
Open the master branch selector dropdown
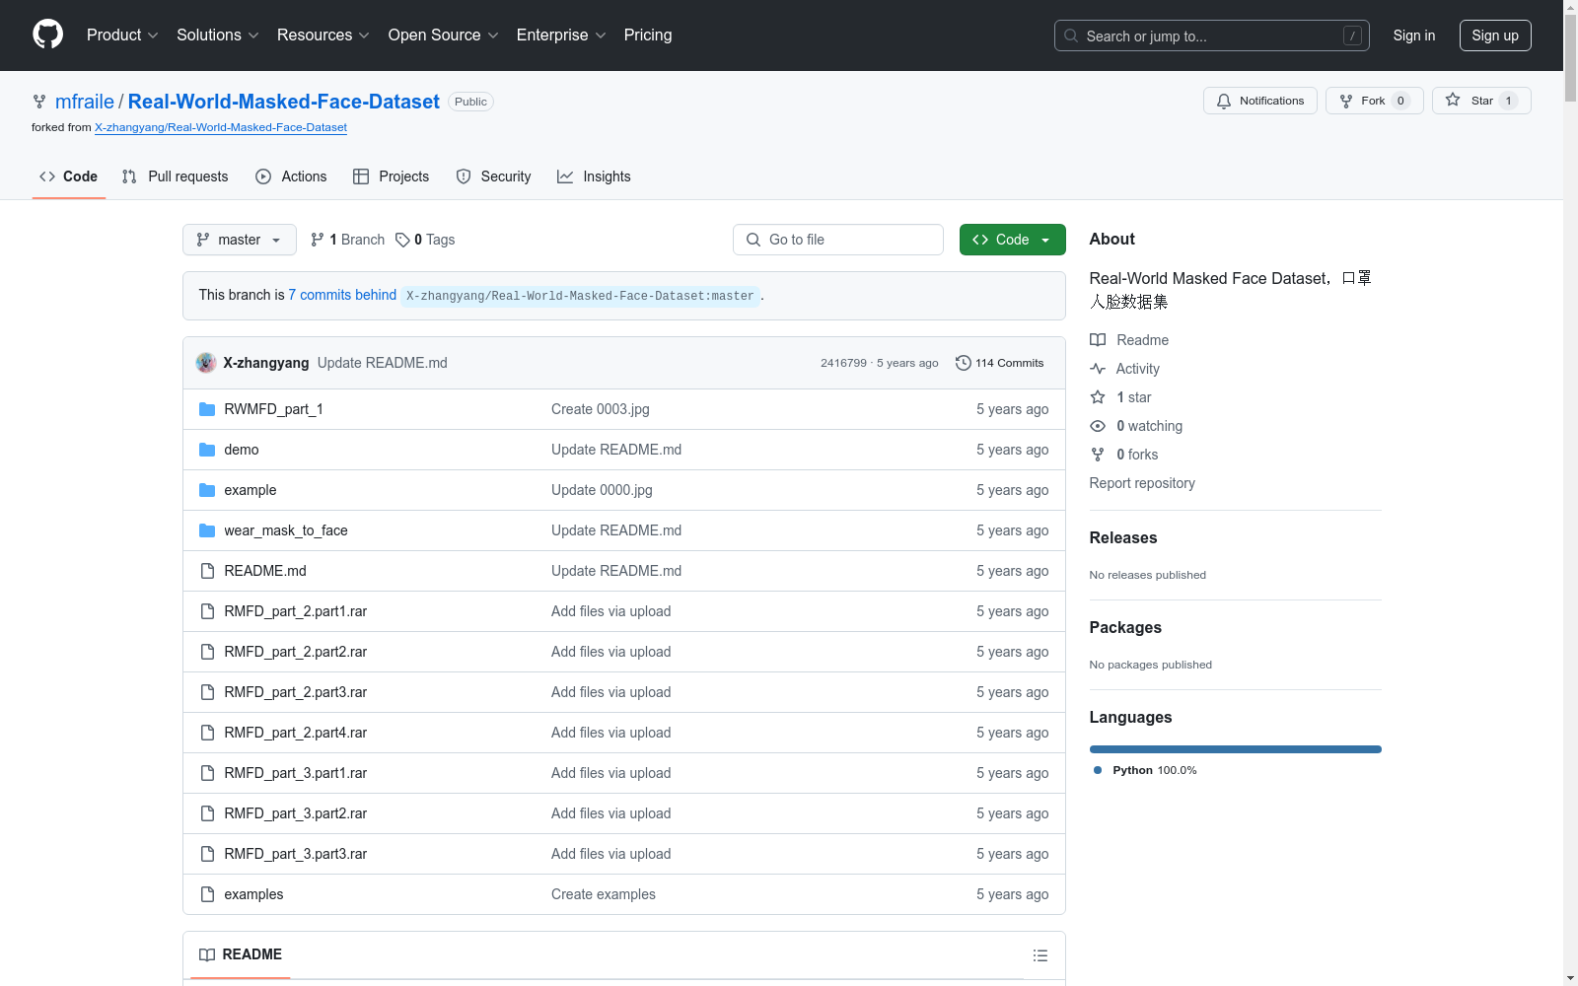(x=240, y=240)
